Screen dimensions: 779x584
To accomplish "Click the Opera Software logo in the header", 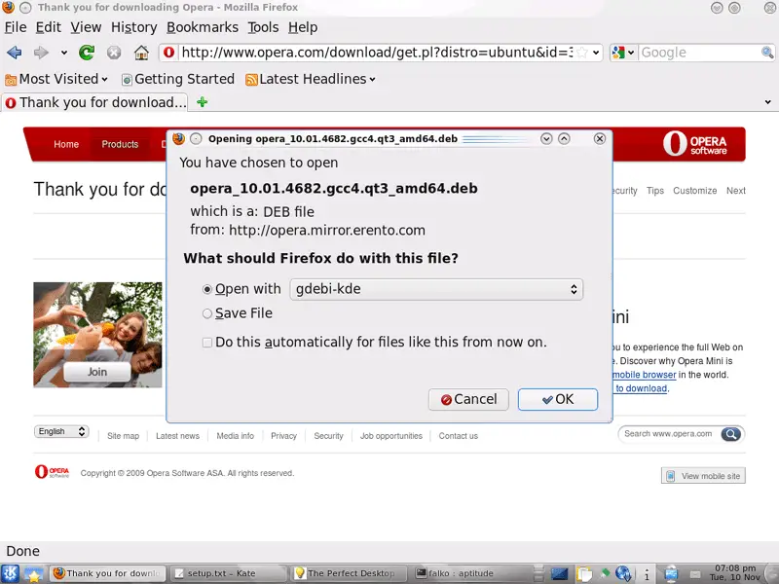I will click(x=694, y=144).
